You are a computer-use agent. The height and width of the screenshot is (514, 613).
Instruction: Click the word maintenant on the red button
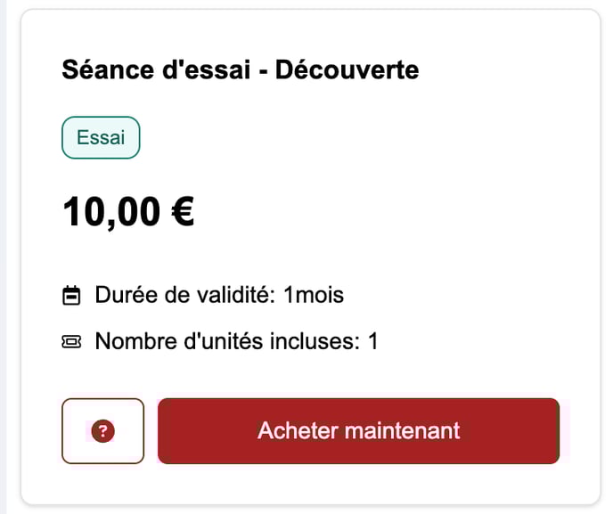[x=403, y=431]
